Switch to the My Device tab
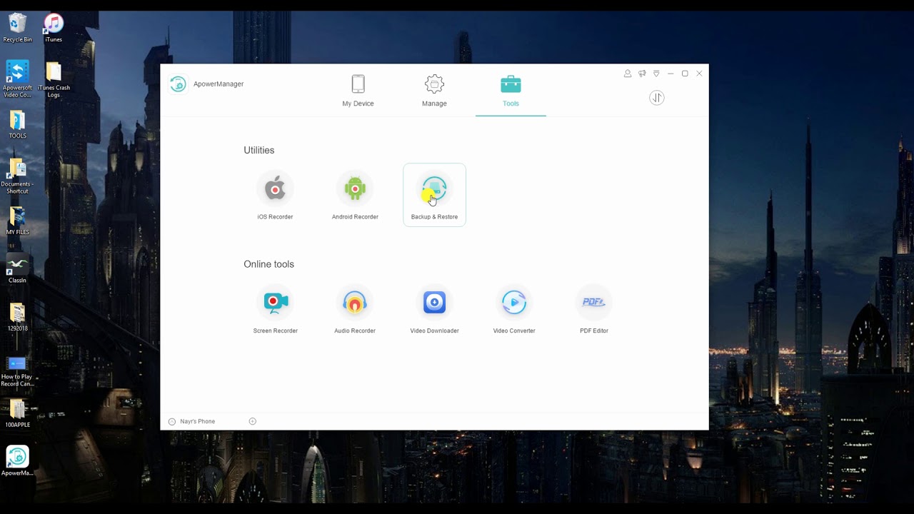 click(x=358, y=91)
